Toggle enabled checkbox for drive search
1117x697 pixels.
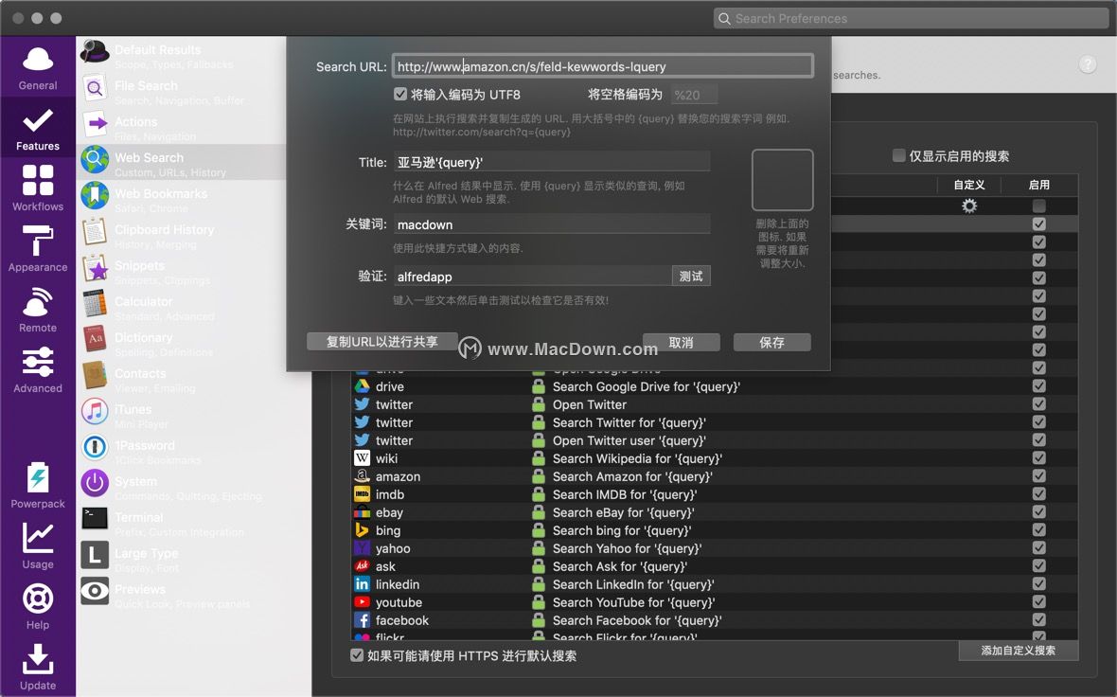(x=1039, y=386)
